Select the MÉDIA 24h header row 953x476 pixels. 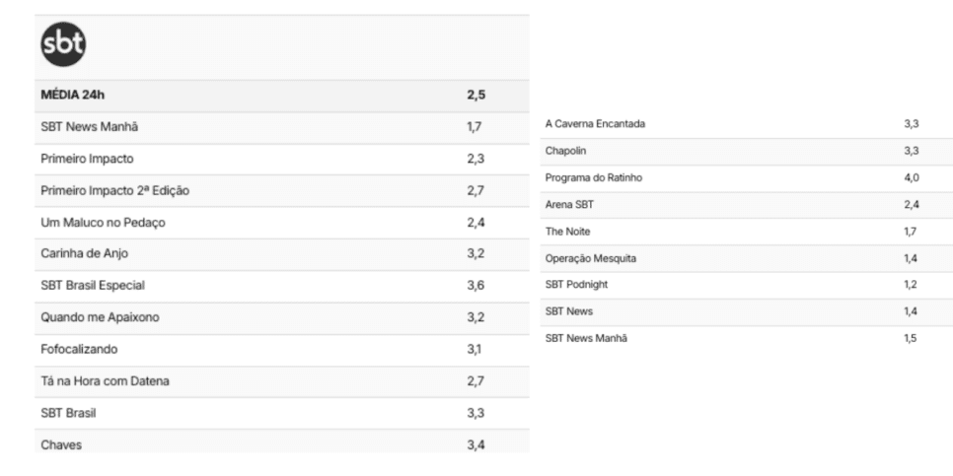coord(282,96)
